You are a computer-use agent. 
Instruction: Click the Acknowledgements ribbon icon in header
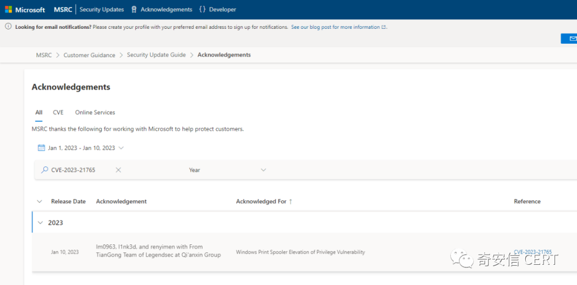tap(134, 10)
